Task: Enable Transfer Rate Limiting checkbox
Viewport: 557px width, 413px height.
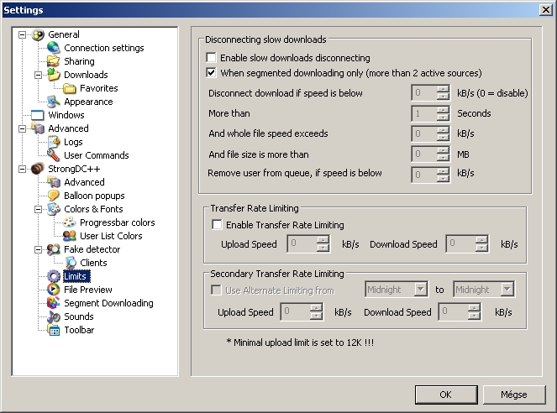Action: click(x=218, y=225)
